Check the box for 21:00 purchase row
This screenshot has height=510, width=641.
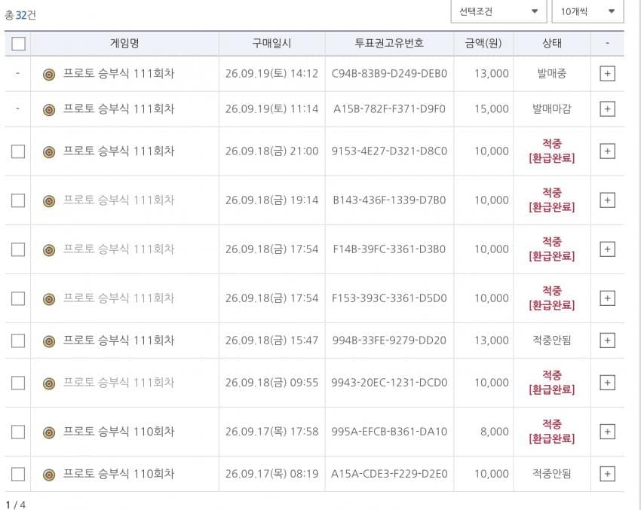click(x=18, y=151)
